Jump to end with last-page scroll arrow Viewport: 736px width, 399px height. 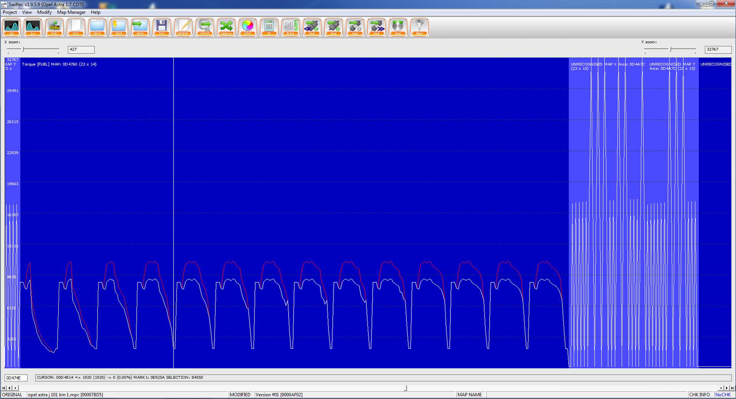click(x=732, y=388)
